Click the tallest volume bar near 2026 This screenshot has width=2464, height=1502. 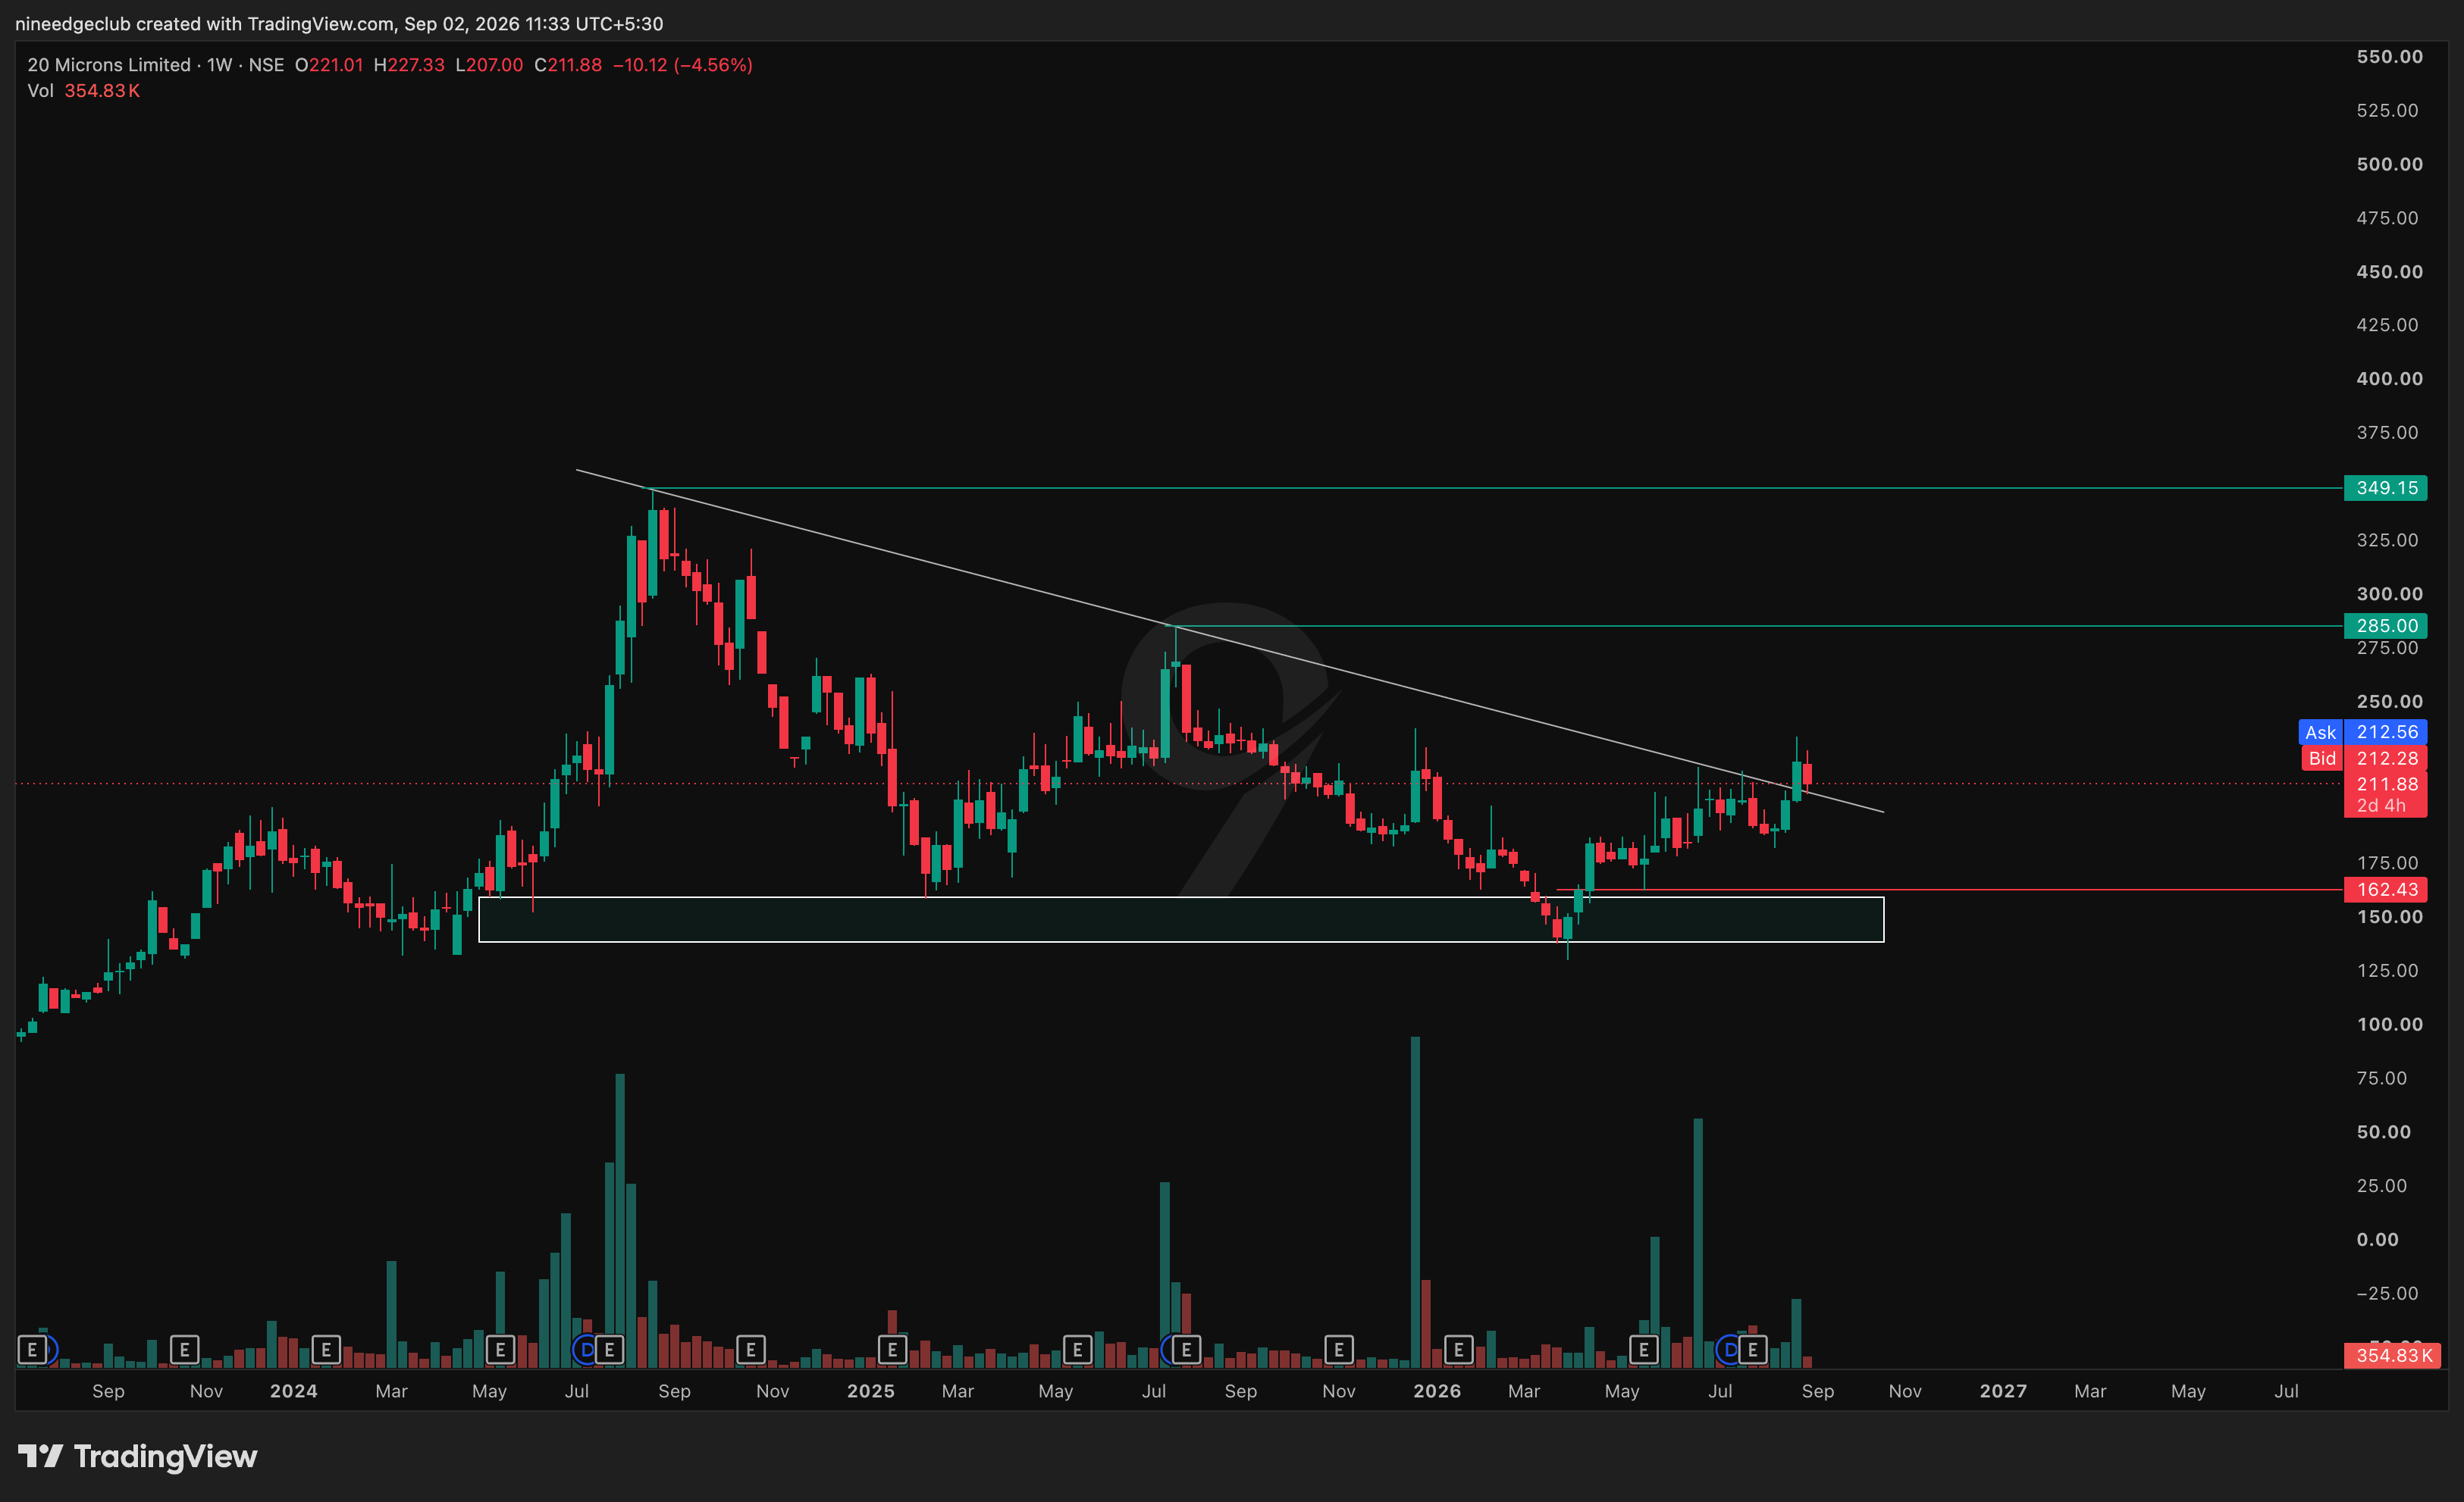[x=1415, y=1201]
